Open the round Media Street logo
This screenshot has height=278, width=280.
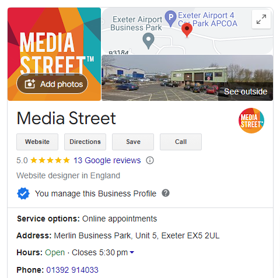point(251,121)
